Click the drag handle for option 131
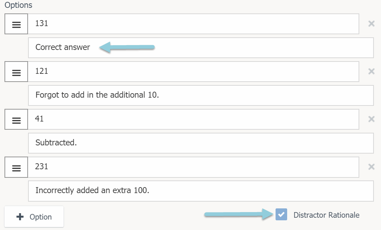The image size is (381, 230). pos(16,24)
